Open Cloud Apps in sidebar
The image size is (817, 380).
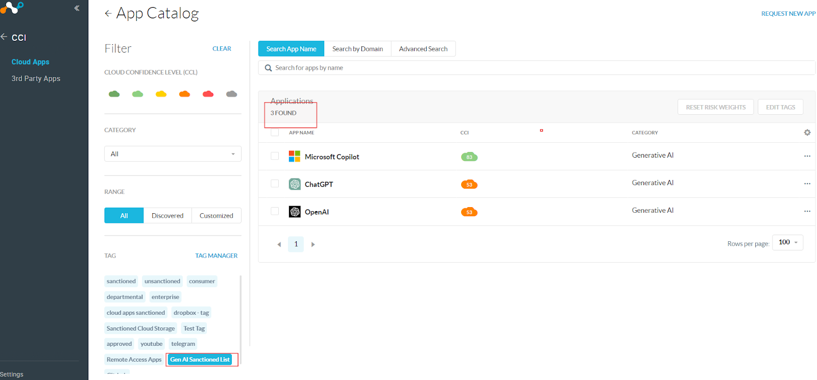[31, 62]
